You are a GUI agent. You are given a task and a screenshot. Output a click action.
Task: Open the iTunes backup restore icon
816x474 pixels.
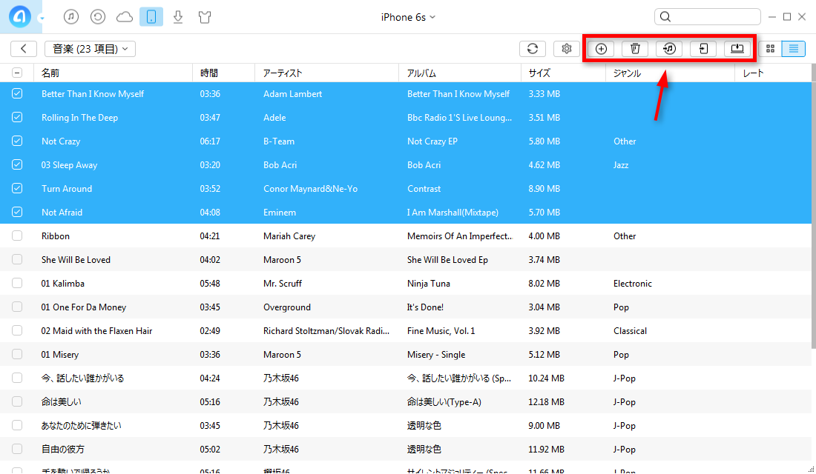pos(98,17)
